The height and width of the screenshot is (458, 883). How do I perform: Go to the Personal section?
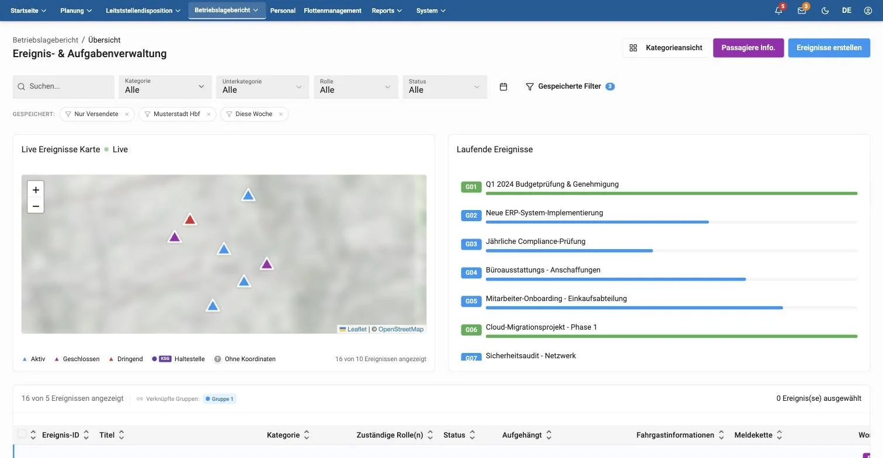coord(283,11)
